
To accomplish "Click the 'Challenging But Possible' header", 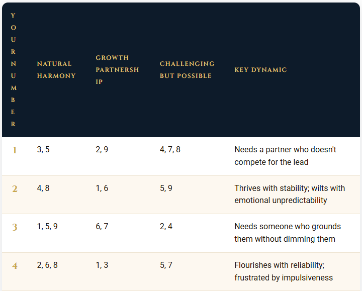I will pos(187,70).
